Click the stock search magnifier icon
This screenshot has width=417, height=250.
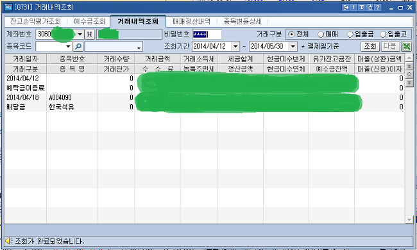pyautogui.click(x=78, y=47)
